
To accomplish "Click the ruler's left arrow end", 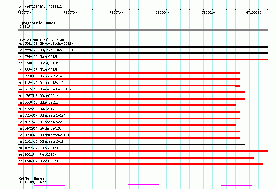I will pyautogui.click(x=19, y=10).
